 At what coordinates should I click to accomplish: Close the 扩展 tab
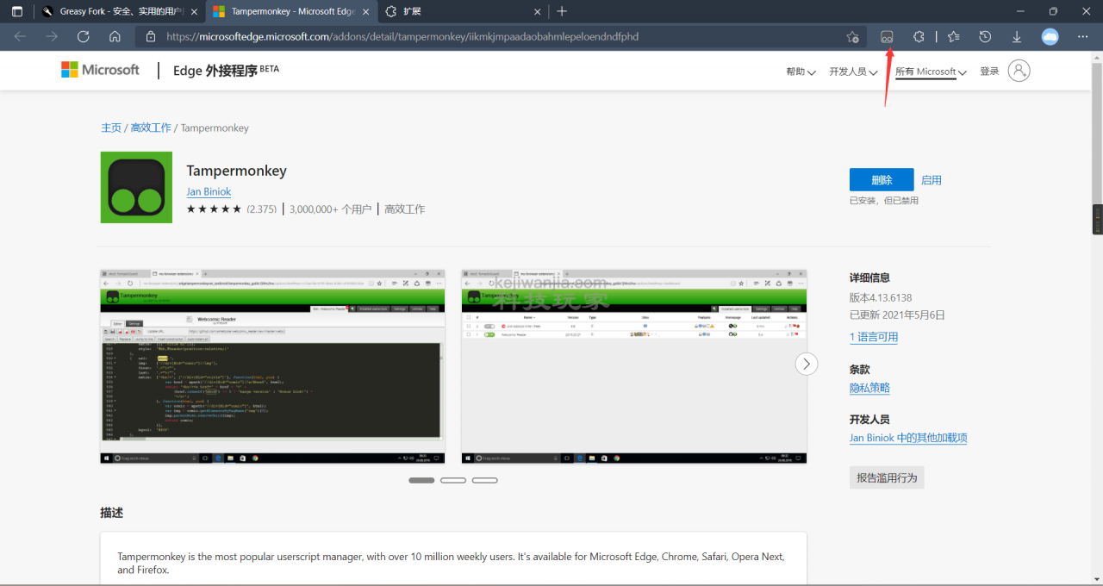pos(538,12)
